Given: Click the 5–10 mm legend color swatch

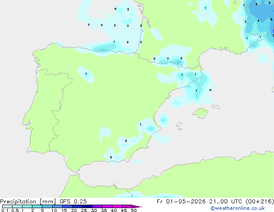Looking at the screenshot, I should click(x=47, y=206).
